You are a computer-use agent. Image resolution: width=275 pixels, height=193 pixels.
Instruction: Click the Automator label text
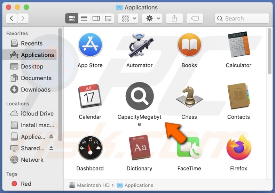(x=140, y=65)
